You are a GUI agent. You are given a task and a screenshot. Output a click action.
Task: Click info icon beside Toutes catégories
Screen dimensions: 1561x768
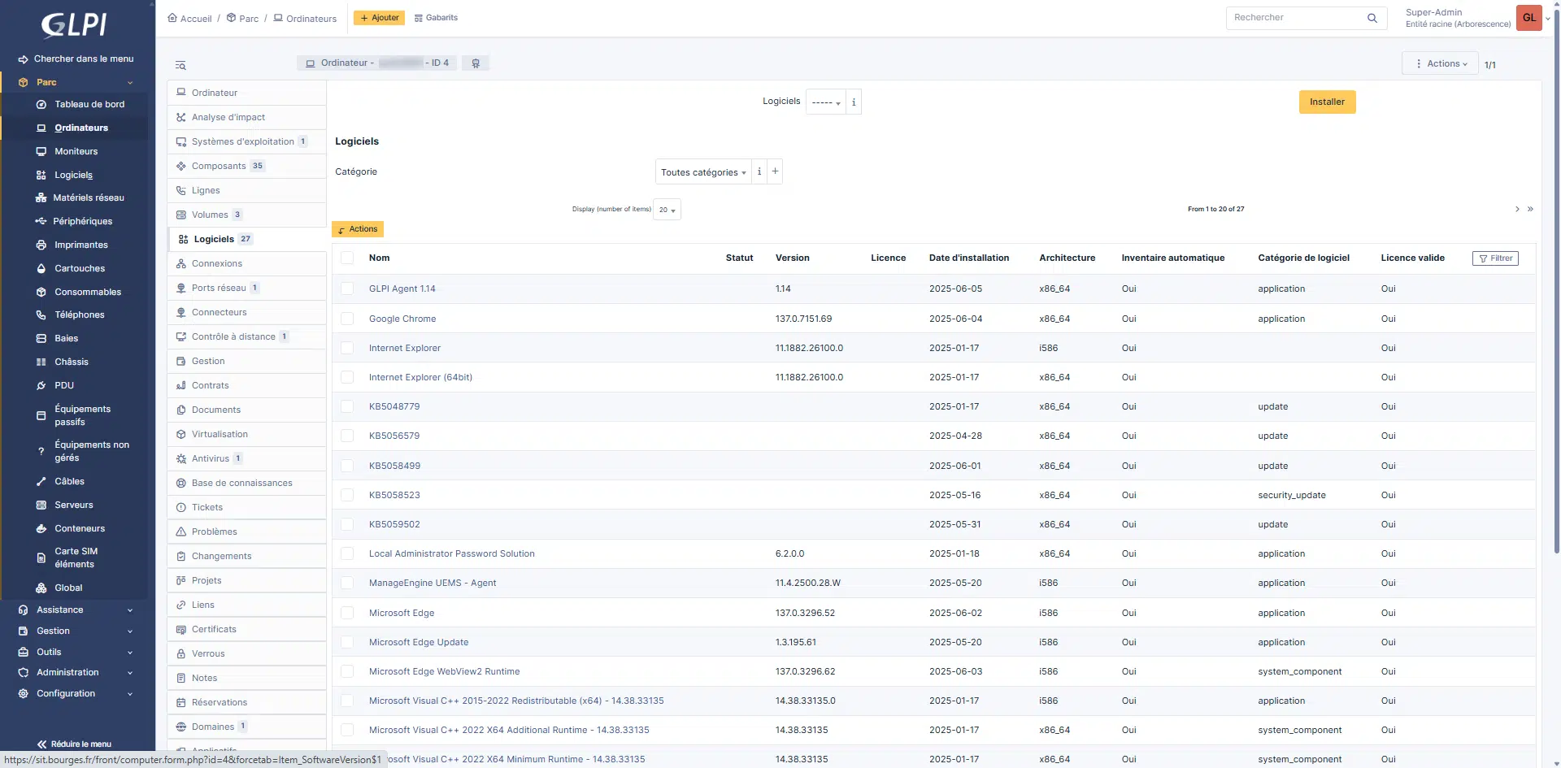pos(759,171)
